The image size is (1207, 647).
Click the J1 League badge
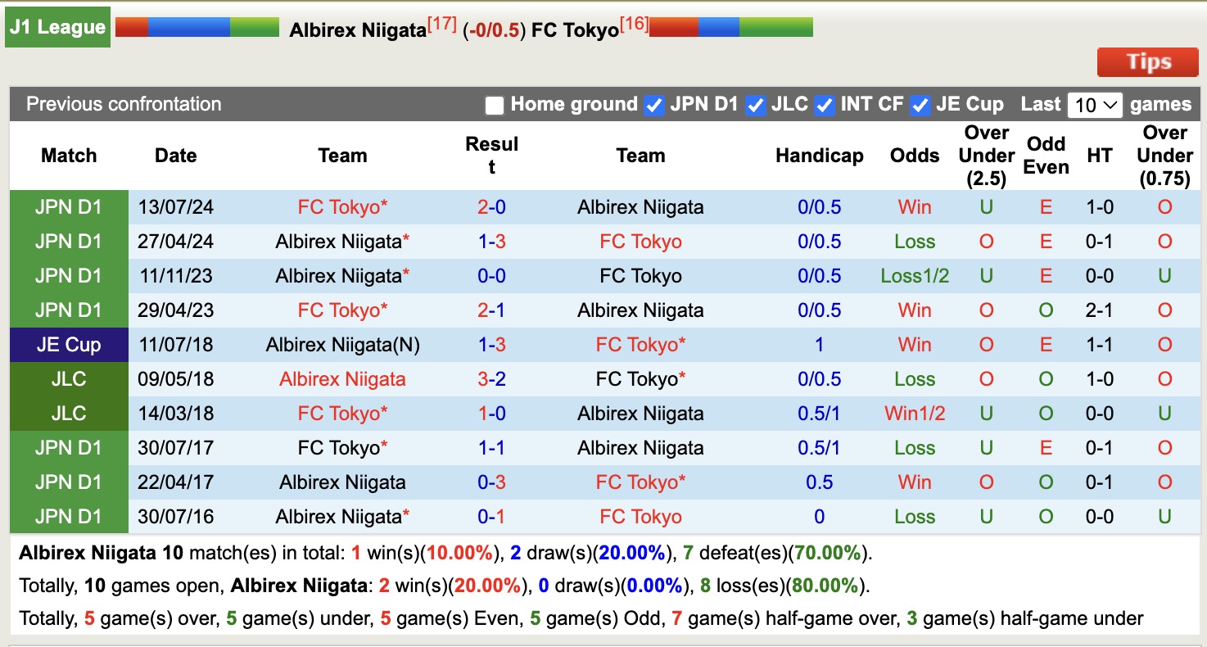point(57,26)
